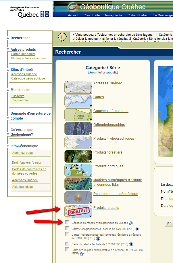
Task: Open Cartes sur papier link
Action: [x=23, y=54]
